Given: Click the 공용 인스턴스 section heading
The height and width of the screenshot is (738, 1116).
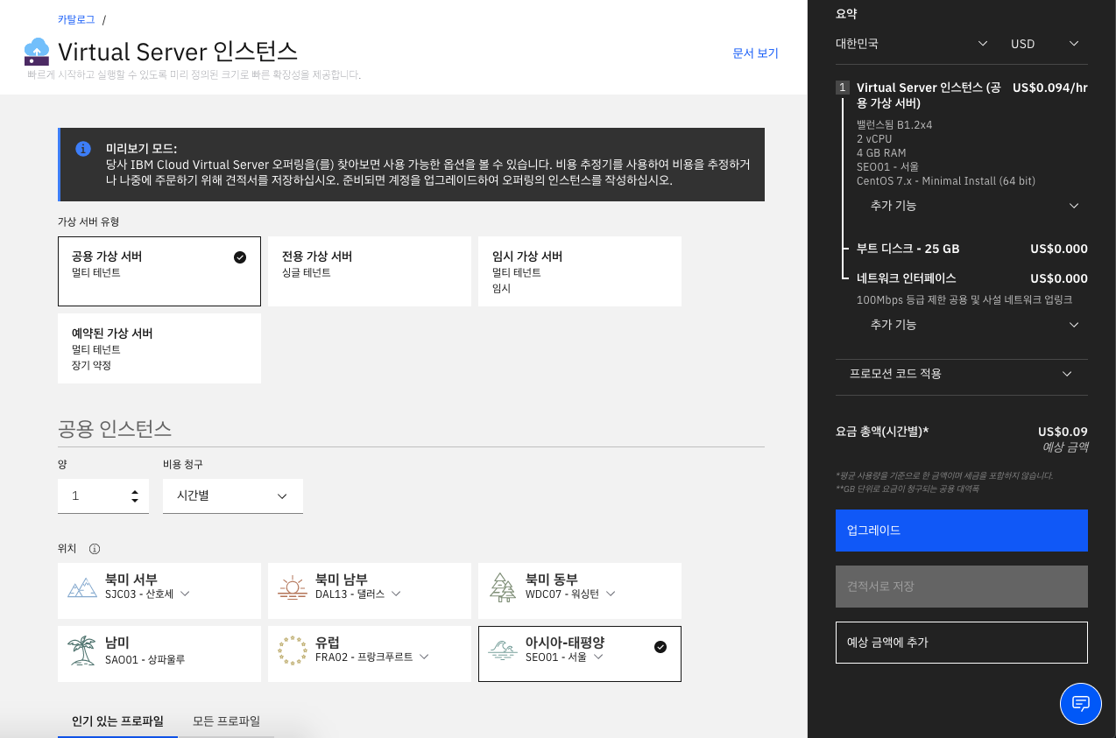Looking at the screenshot, I should pyautogui.click(x=115, y=429).
